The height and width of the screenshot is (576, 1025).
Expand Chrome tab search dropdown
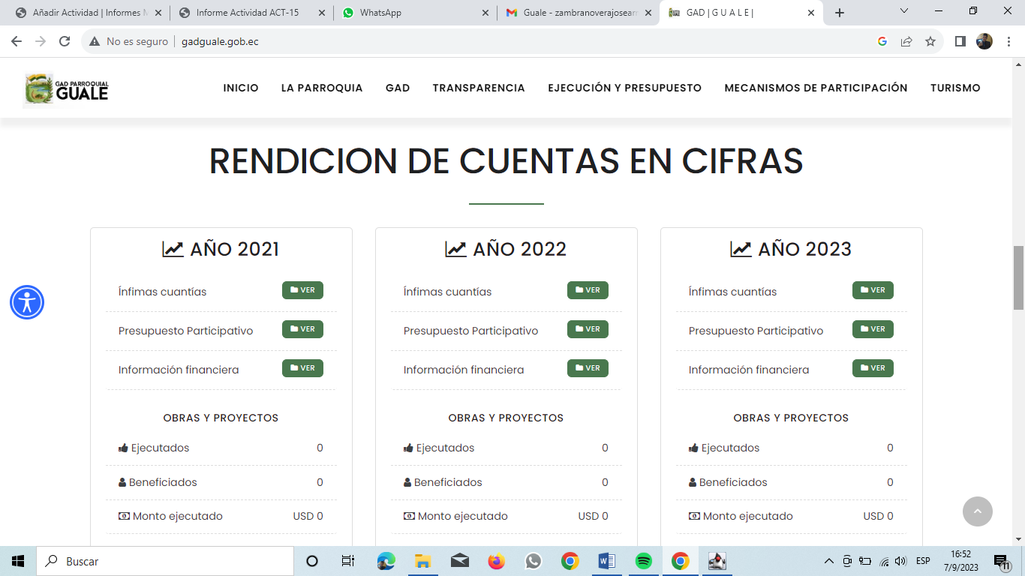point(903,11)
